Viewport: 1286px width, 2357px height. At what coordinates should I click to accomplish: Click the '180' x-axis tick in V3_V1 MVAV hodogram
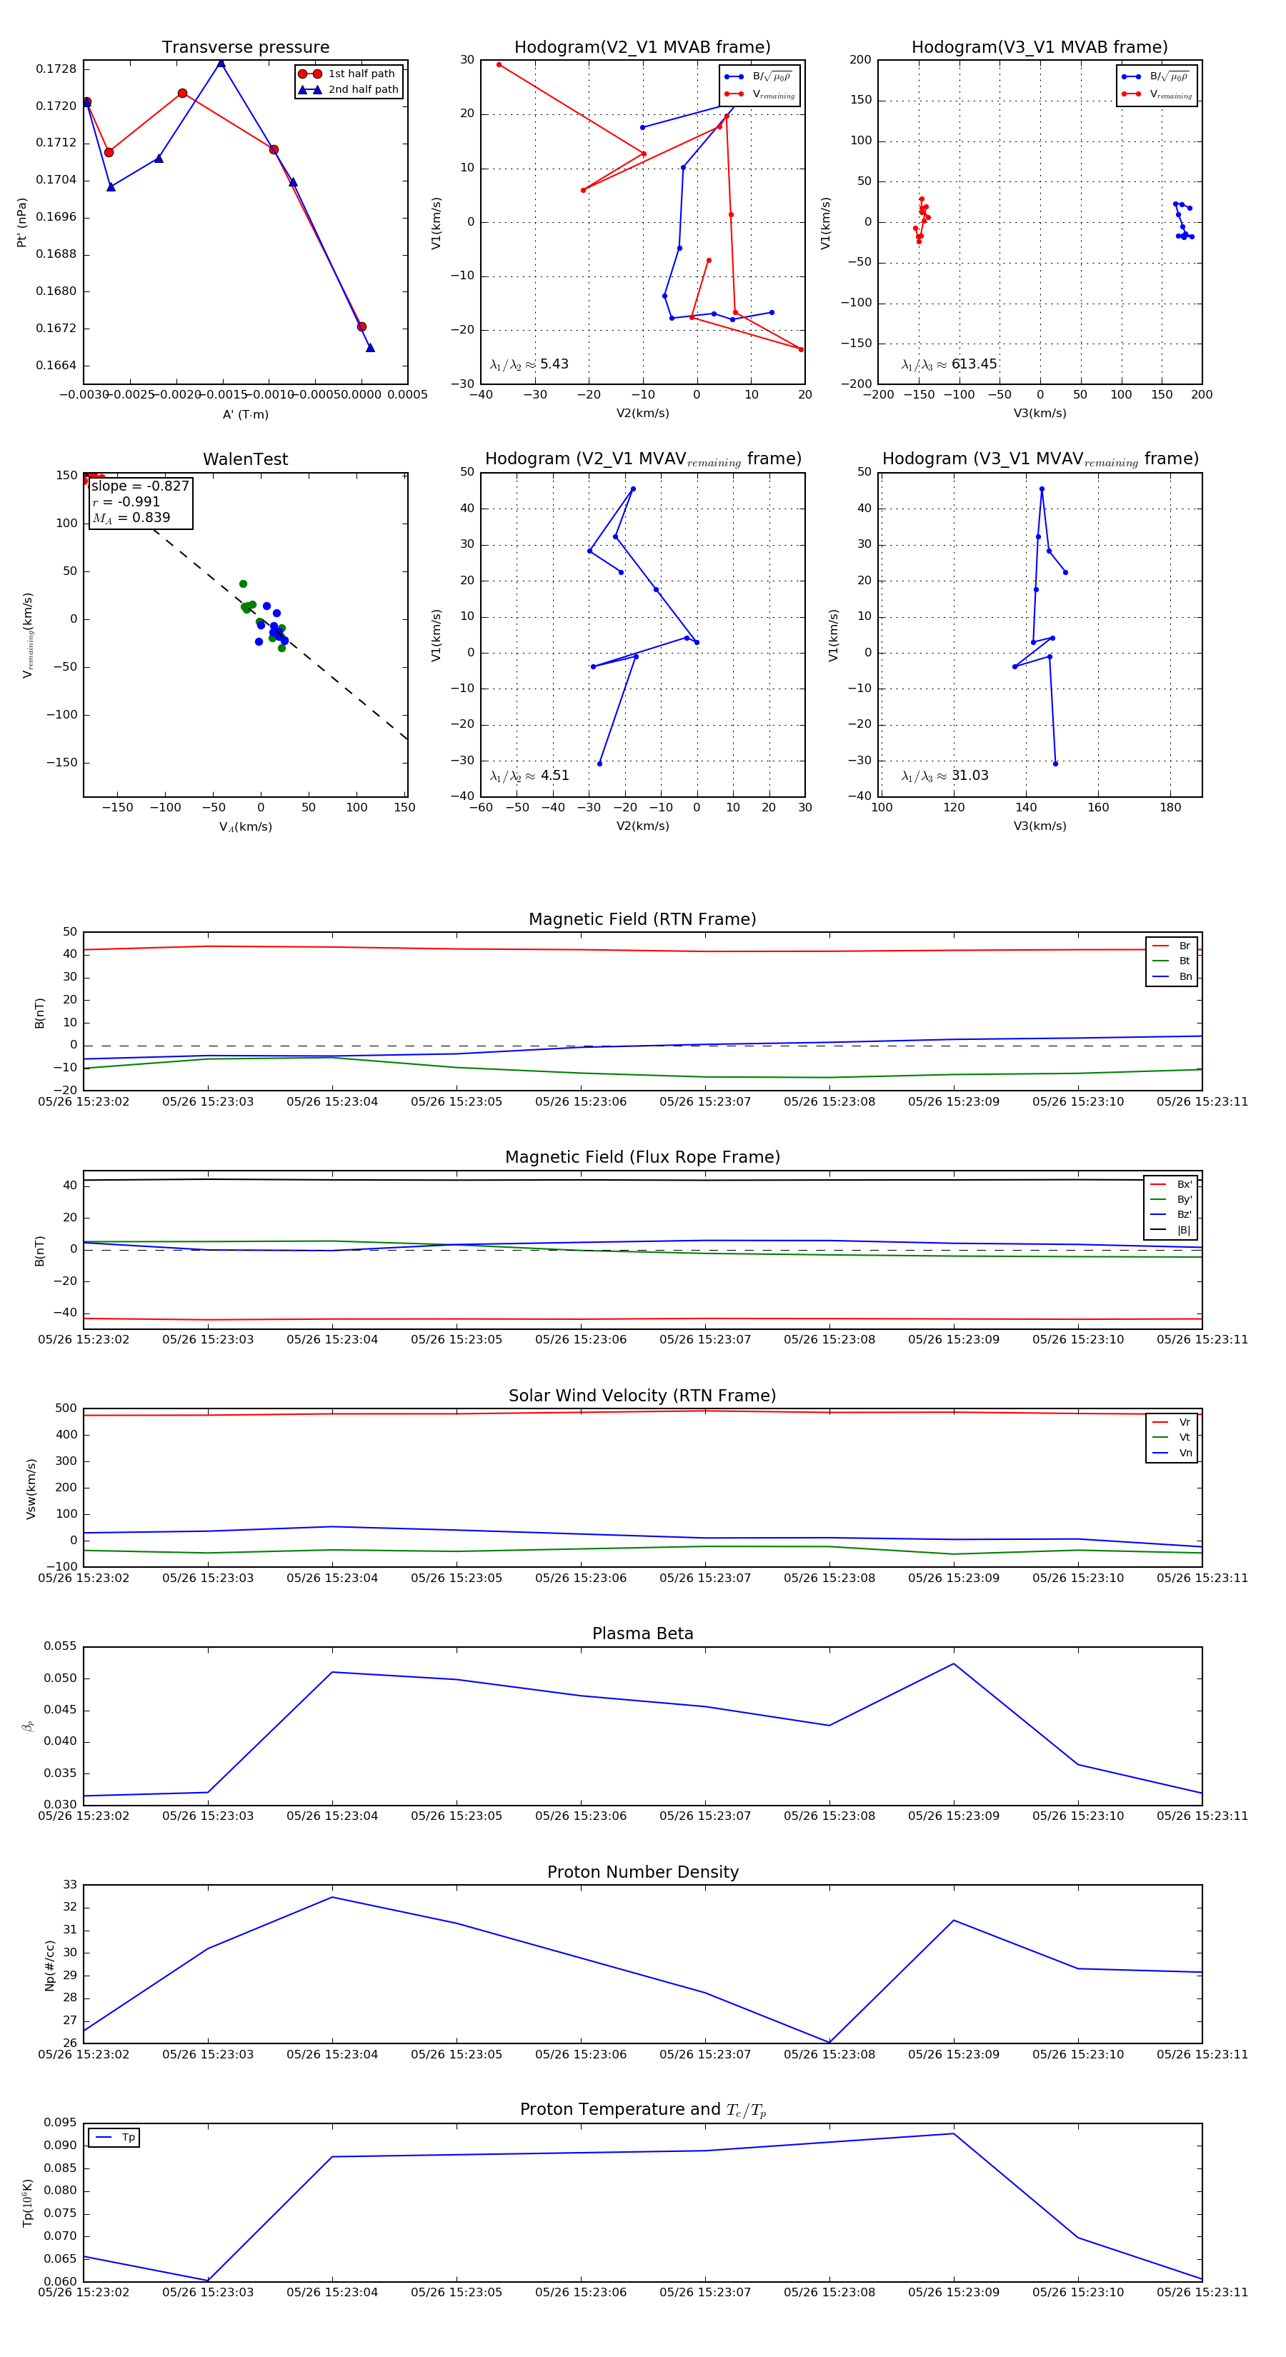point(1171,808)
